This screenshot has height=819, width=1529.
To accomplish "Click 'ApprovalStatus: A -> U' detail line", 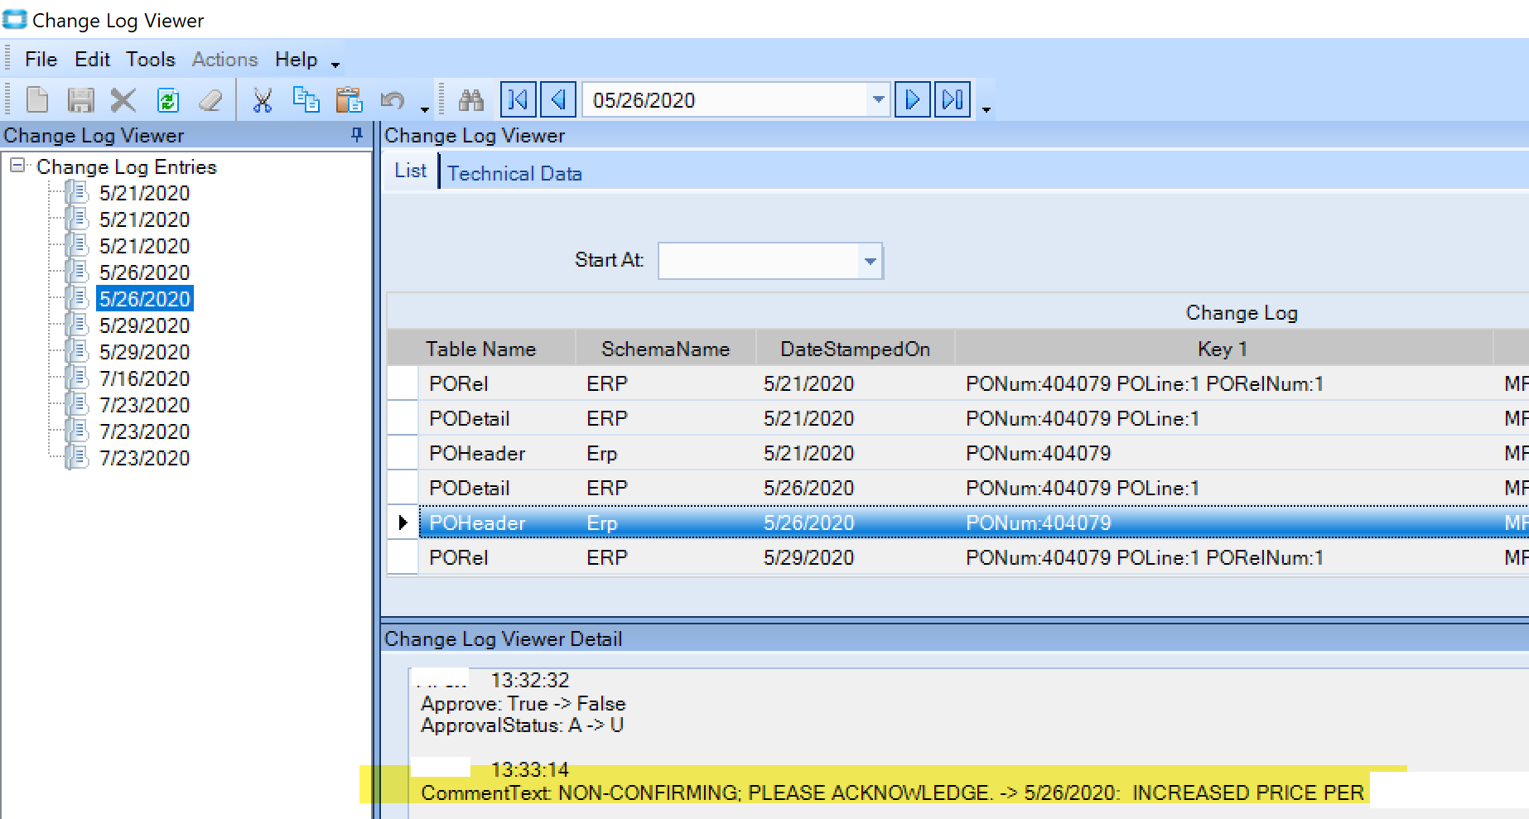I will pyautogui.click(x=522, y=725).
